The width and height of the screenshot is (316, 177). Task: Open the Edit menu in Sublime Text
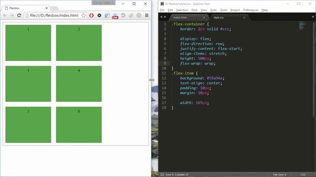(x=170, y=10)
